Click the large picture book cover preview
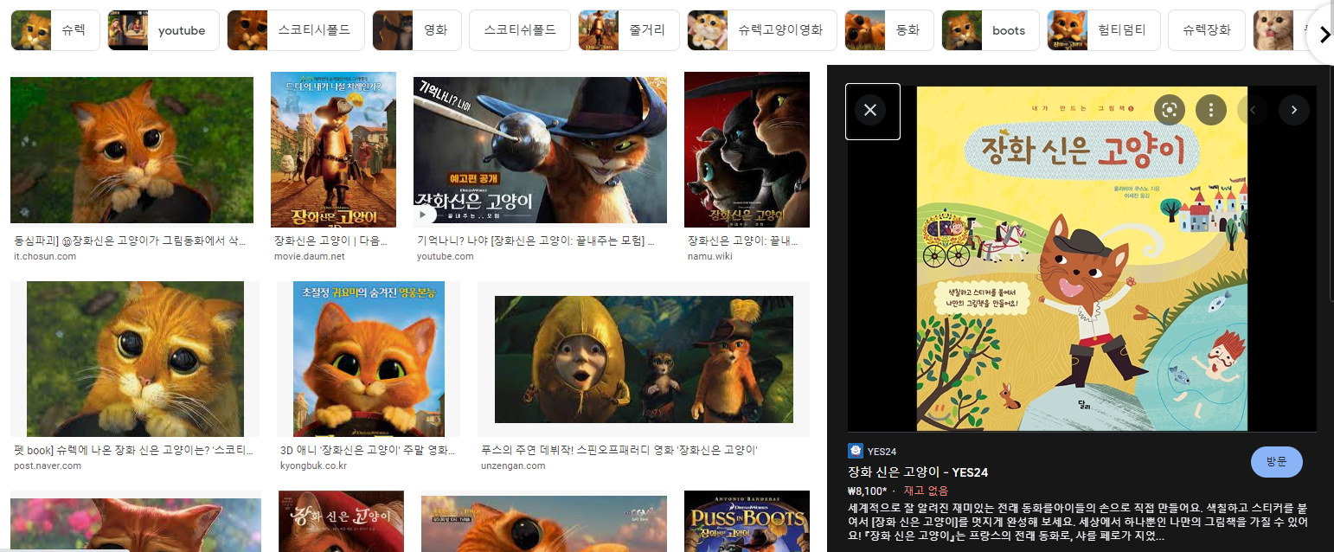 [x=1082, y=258]
